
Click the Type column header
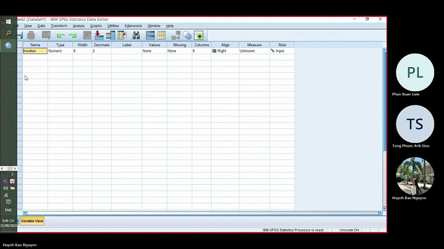tap(60, 45)
